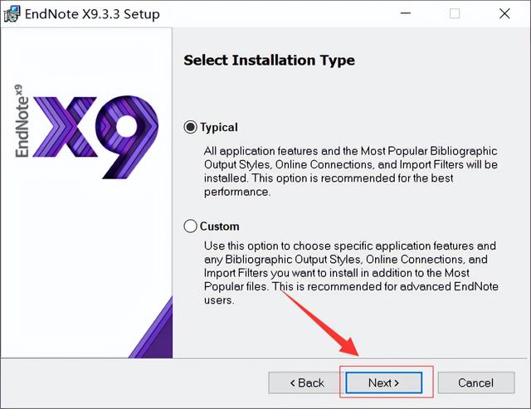Click the Select Installation Type heading
This screenshot has height=409, width=531.
click(269, 61)
